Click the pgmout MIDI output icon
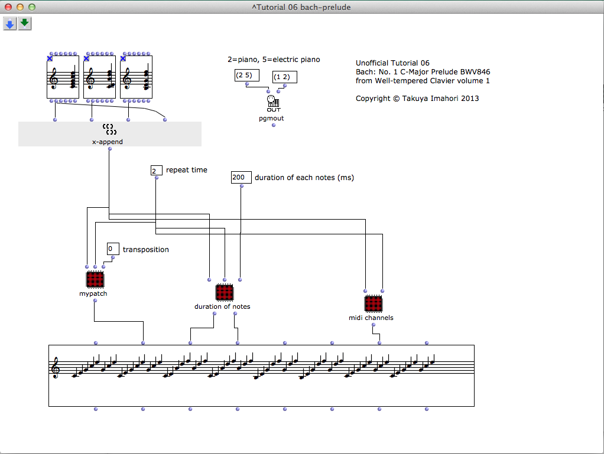 272,104
